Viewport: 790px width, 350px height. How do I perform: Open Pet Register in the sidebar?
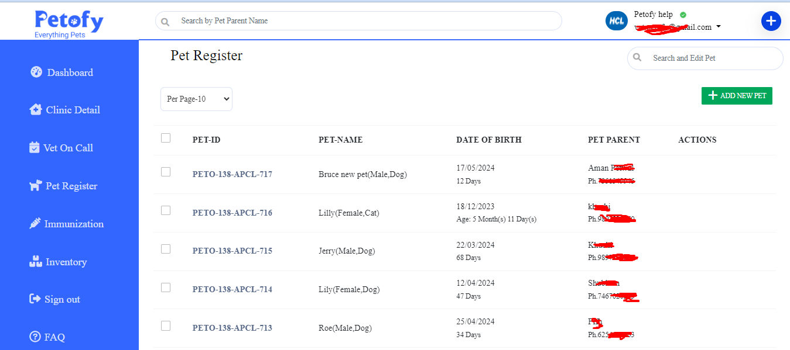click(x=71, y=186)
